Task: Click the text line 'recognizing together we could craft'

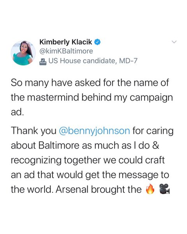Action: [88, 160]
